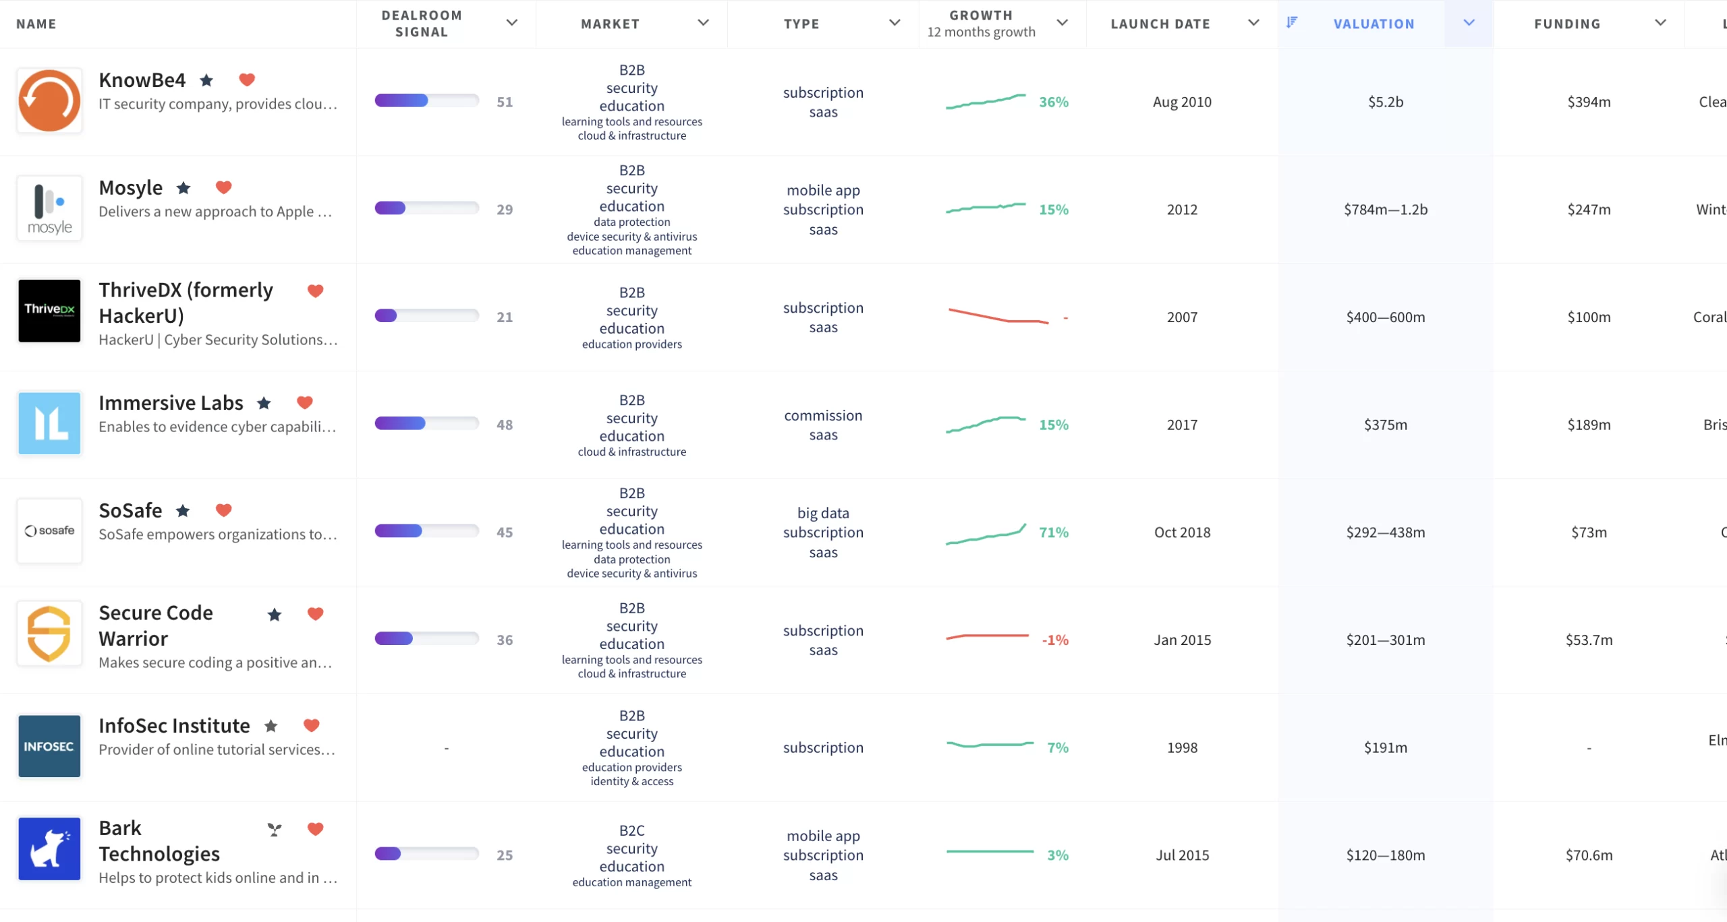The width and height of the screenshot is (1727, 922).
Task: Expand the Launch Date column dropdown
Action: click(x=1253, y=23)
